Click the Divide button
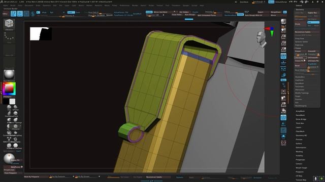Screen dimensions: 325x182 (x=300, y=24)
